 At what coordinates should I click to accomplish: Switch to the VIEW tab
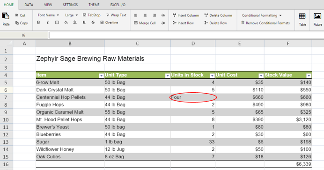(x=48, y=5)
